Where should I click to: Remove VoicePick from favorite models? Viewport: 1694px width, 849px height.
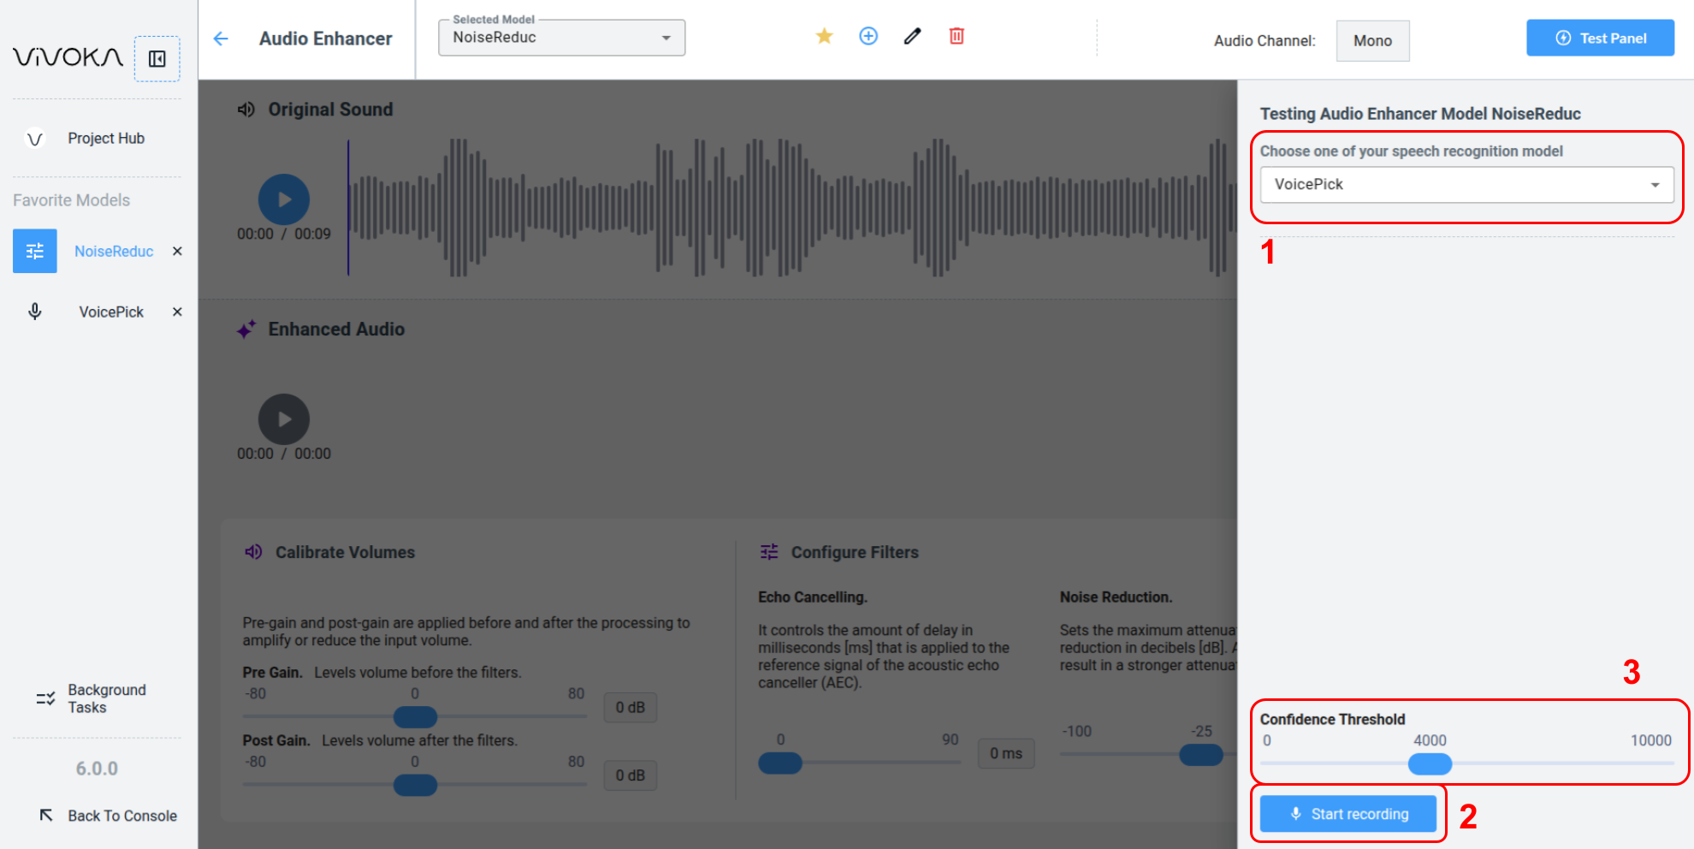click(177, 312)
